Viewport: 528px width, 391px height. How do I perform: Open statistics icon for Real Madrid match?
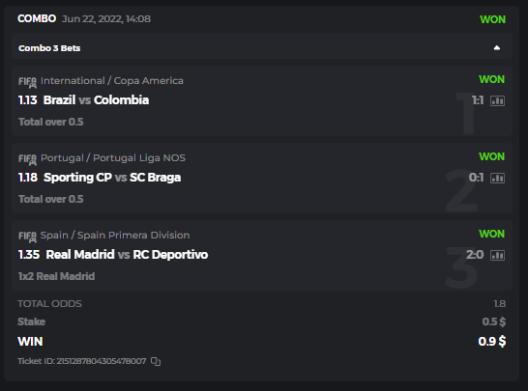497,256
